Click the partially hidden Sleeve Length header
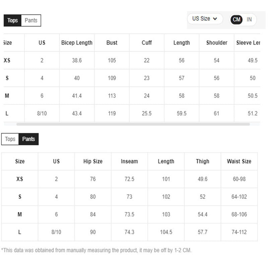 [x=248, y=43]
